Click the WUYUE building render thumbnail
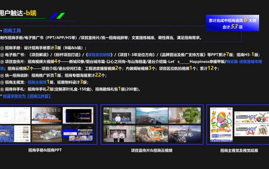 click(x=47, y=115)
